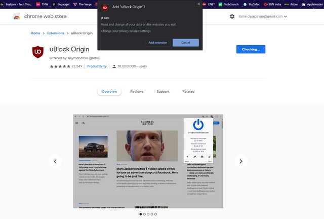
Task: Expand the itsme.dwaipayan@gmail.com account dropdown
Action: tap(262, 16)
